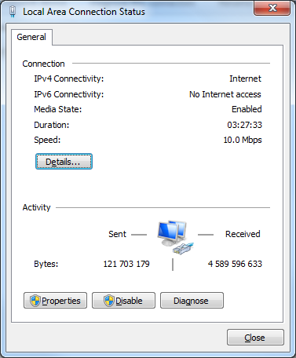
Task: Disable the Local Area Connection
Action: (123, 301)
